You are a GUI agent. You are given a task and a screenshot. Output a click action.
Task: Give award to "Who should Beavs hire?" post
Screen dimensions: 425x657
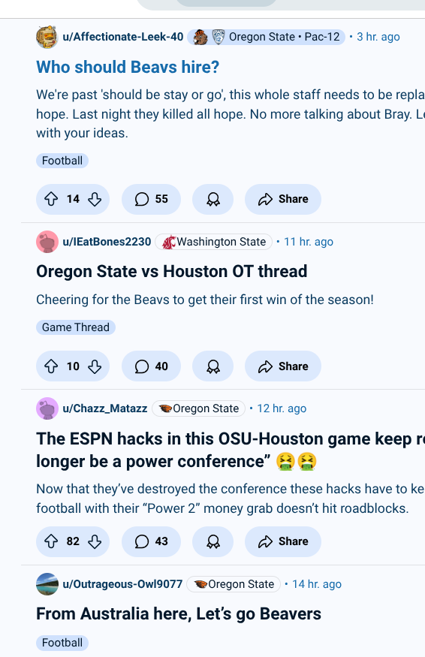tap(213, 199)
